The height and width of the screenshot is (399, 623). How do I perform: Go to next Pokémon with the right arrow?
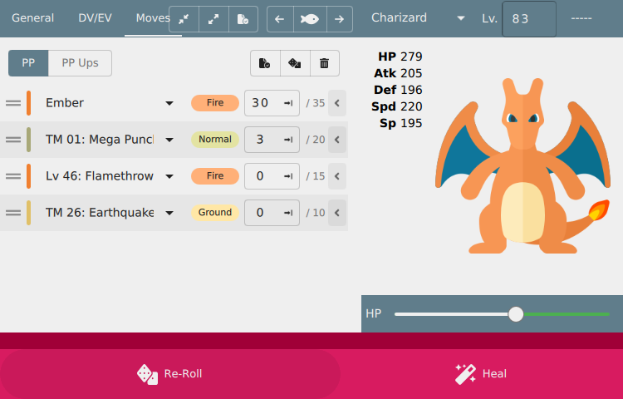pos(339,19)
